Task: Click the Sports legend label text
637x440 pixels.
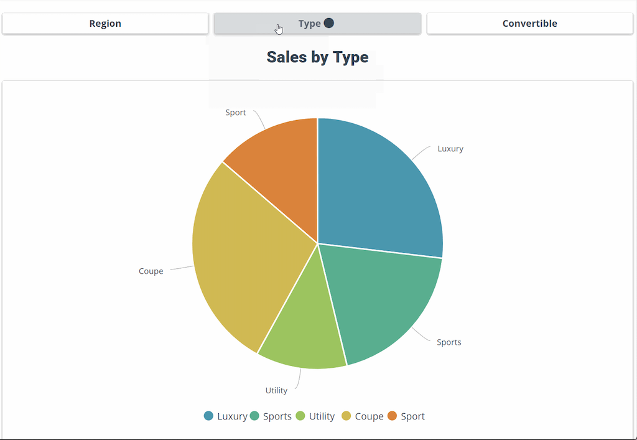Action: tap(277, 416)
